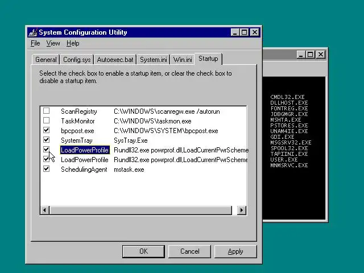Switch to the Config.sys tab
The image size is (364, 273).
coord(77,60)
